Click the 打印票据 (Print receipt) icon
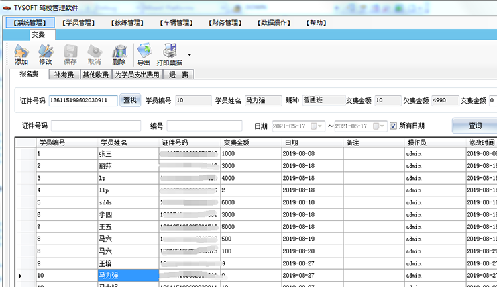 click(x=170, y=52)
